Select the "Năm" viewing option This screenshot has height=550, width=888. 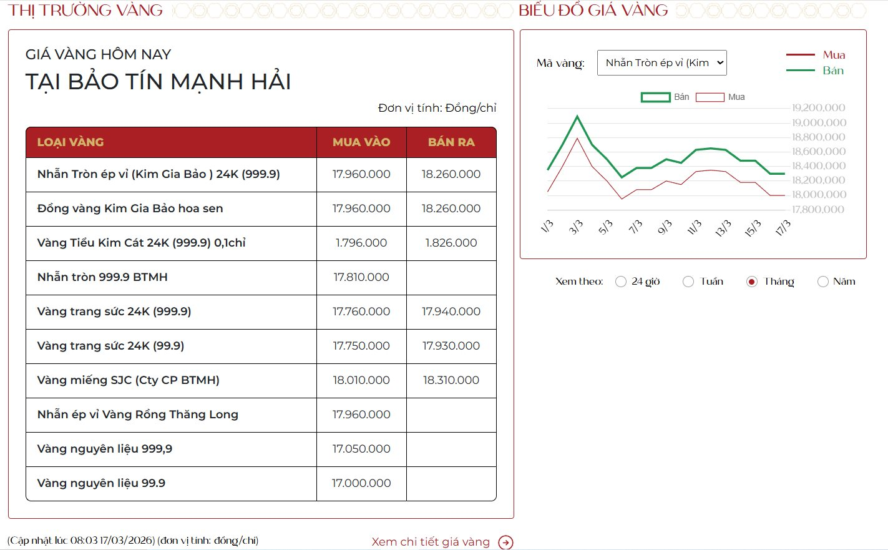point(822,281)
